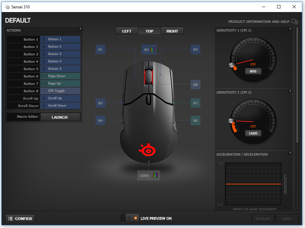Switch to the LEFT mouse view tab
Screen dimensions: 305x228
point(127,31)
